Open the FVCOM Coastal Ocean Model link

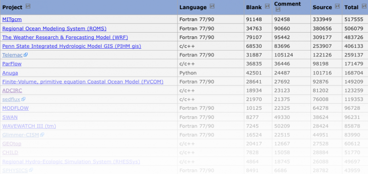[83, 82]
